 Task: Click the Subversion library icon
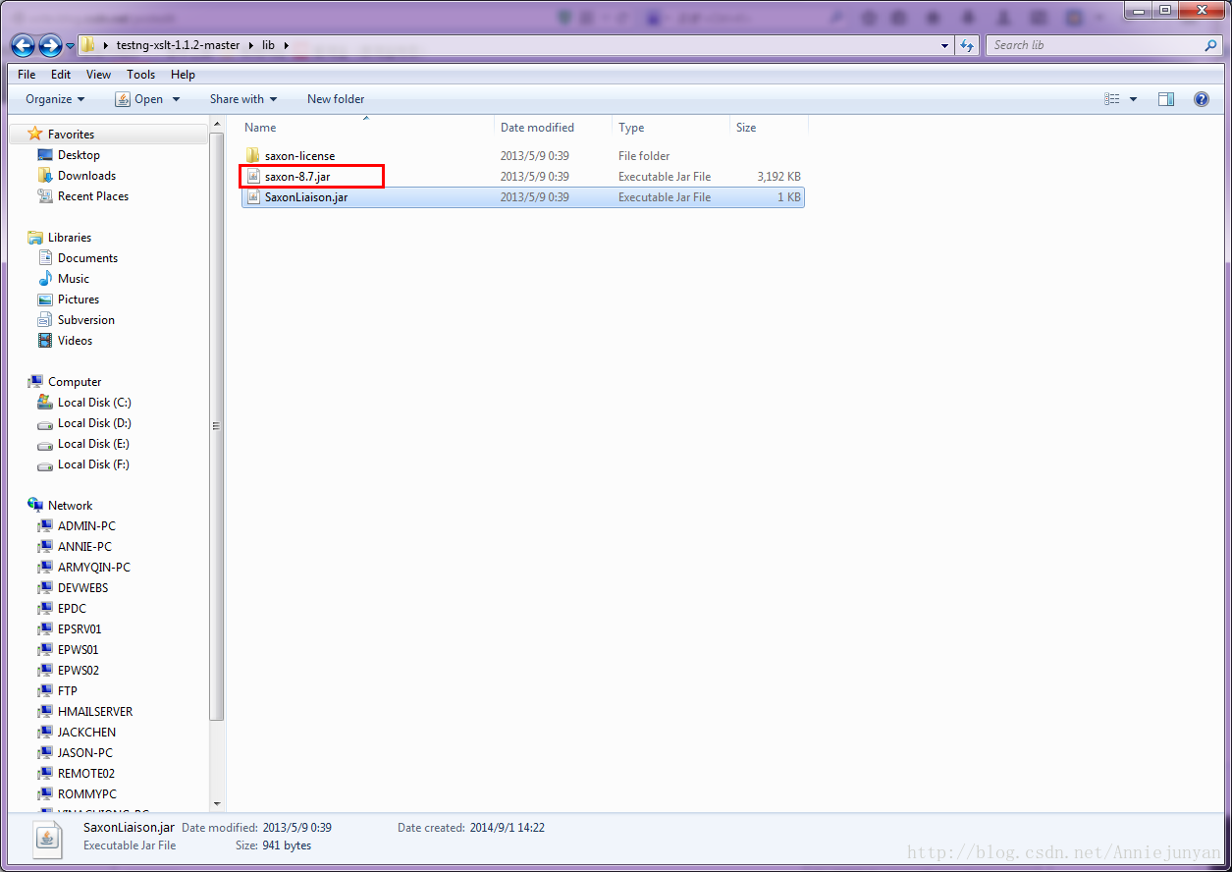[45, 319]
